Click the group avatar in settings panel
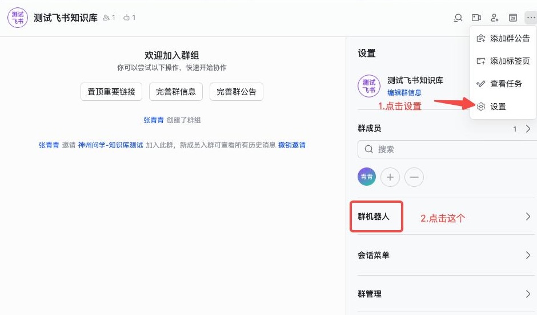The width and height of the screenshot is (537, 315). coord(369,86)
